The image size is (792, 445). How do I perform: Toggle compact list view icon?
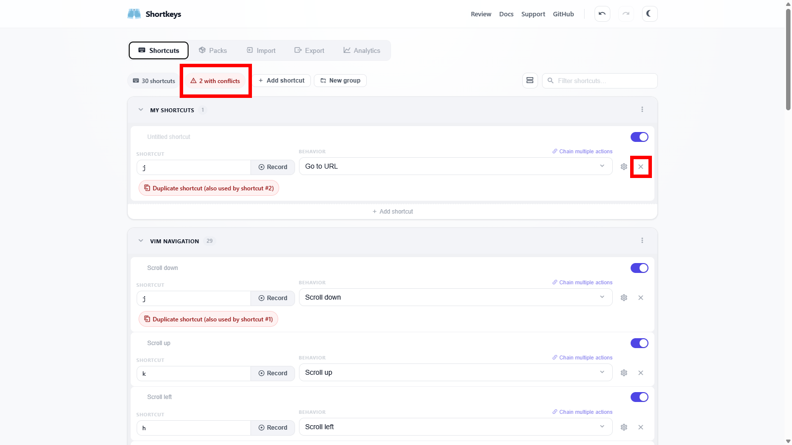tap(530, 81)
